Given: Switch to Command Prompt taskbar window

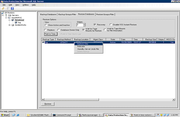Looking at the screenshot, I should pyautogui.click(x=65, y=115).
